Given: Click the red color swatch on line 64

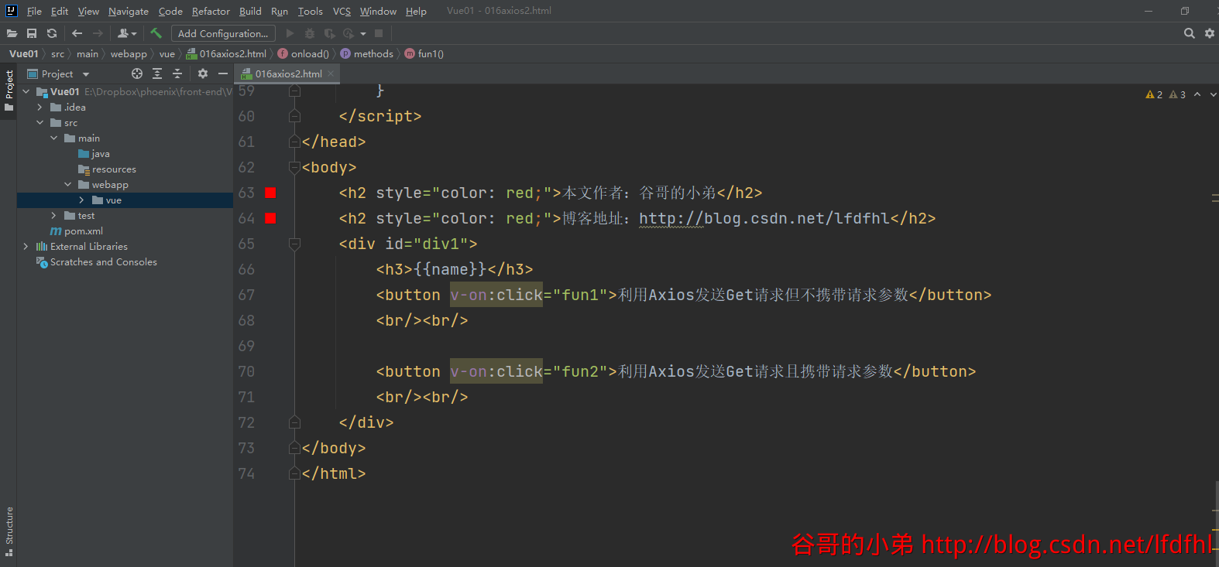Looking at the screenshot, I should (270, 218).
